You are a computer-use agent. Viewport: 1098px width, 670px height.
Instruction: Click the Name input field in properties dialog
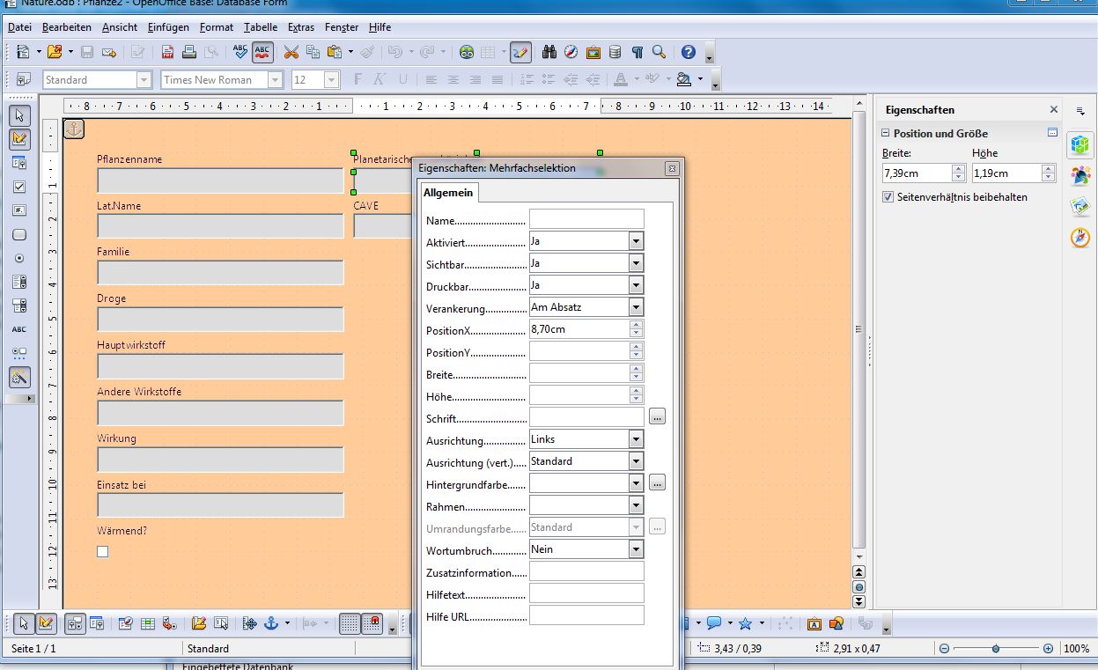[x=586, y=219]
